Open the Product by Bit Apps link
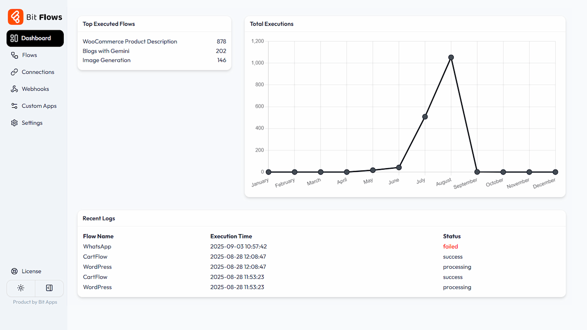Image resolution: width=587 pixels, height=330 pixels. 35,302
